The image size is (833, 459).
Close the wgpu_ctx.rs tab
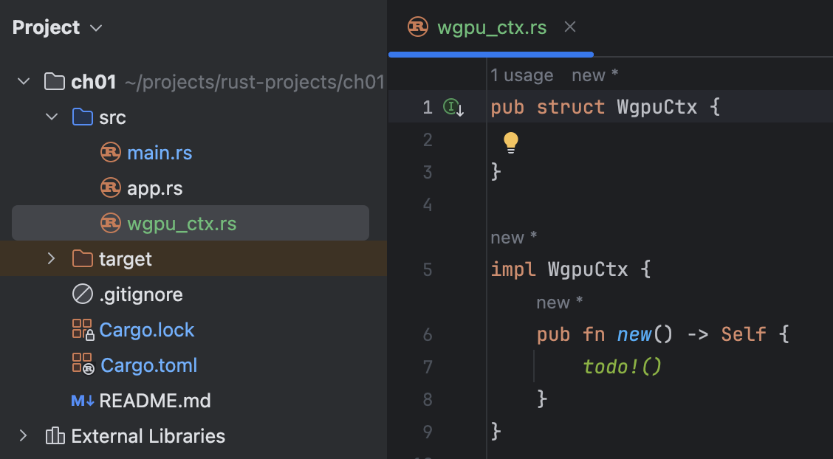[x=570, y=27]
